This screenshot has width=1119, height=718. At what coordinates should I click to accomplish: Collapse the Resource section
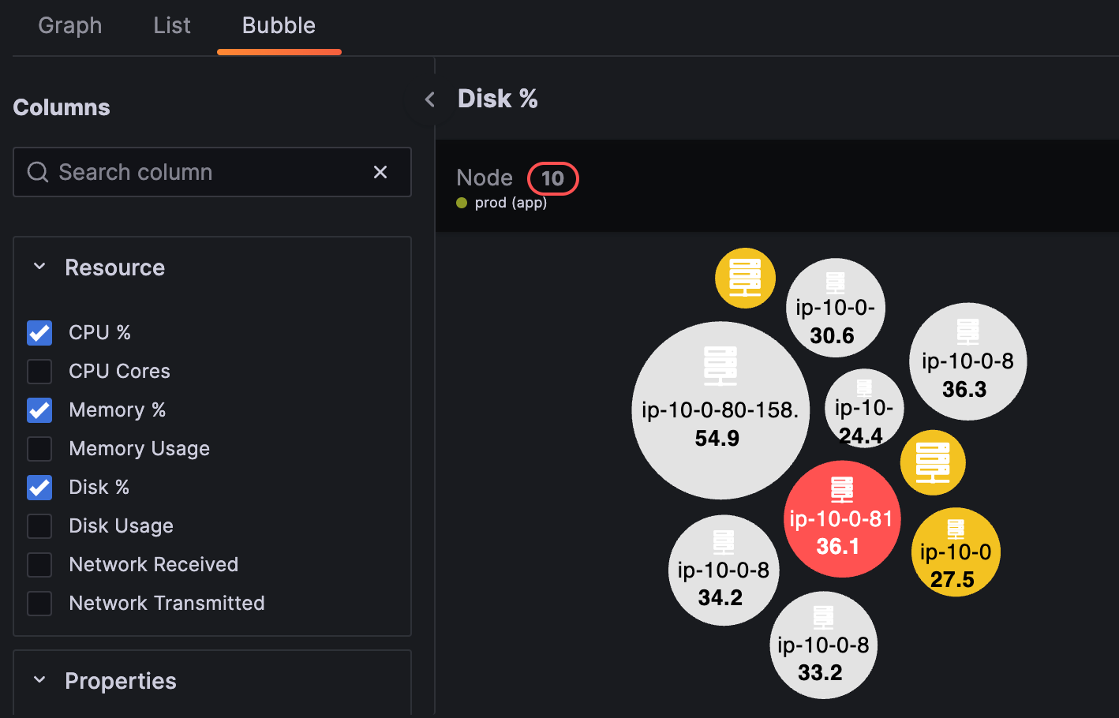tap(39, 267)
